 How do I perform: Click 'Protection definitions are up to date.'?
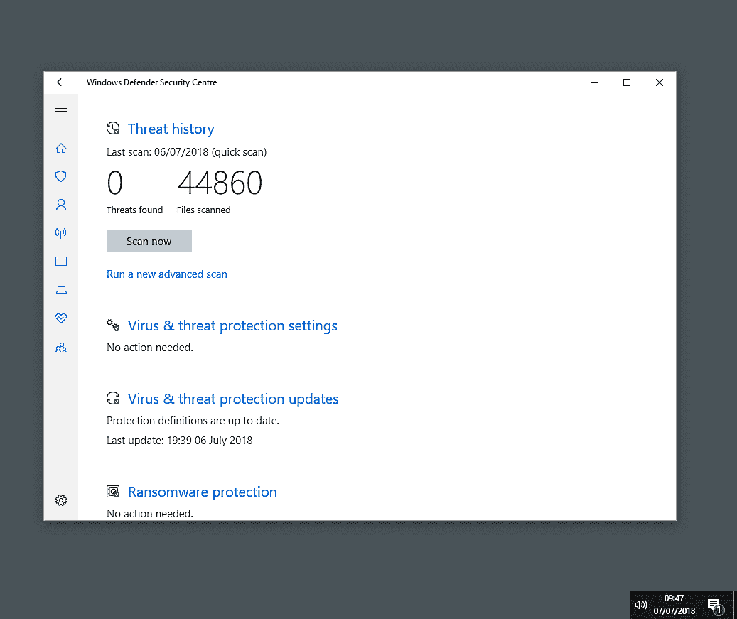[x=193, y=421]
